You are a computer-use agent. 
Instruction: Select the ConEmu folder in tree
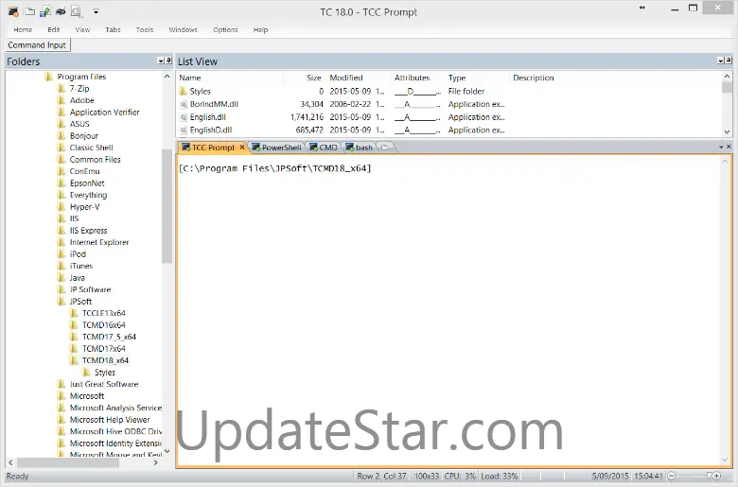(x=85, y=171)
